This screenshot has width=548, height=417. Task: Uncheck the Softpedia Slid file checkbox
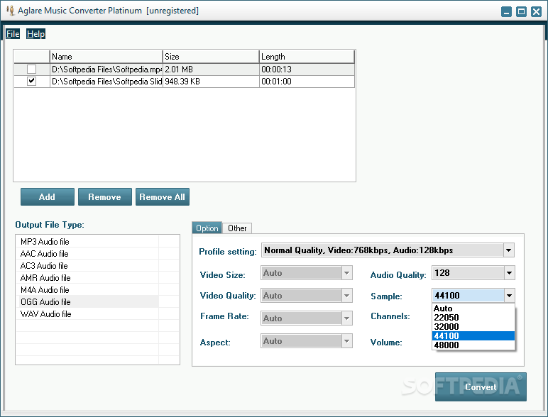[31, 82]
